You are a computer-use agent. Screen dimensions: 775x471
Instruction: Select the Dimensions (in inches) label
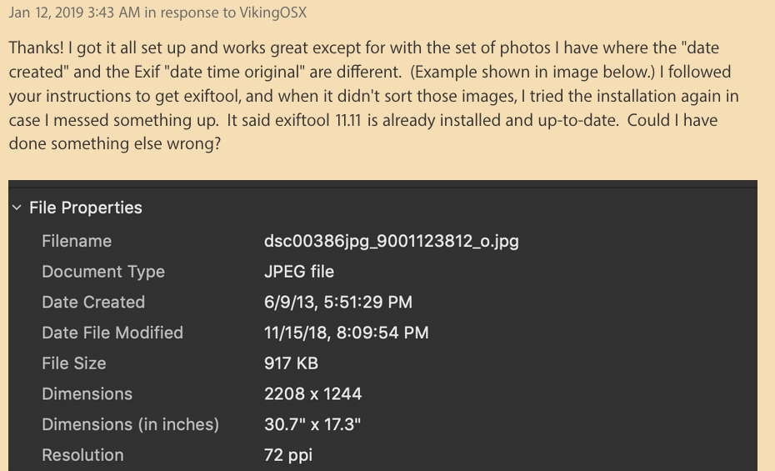131,424
